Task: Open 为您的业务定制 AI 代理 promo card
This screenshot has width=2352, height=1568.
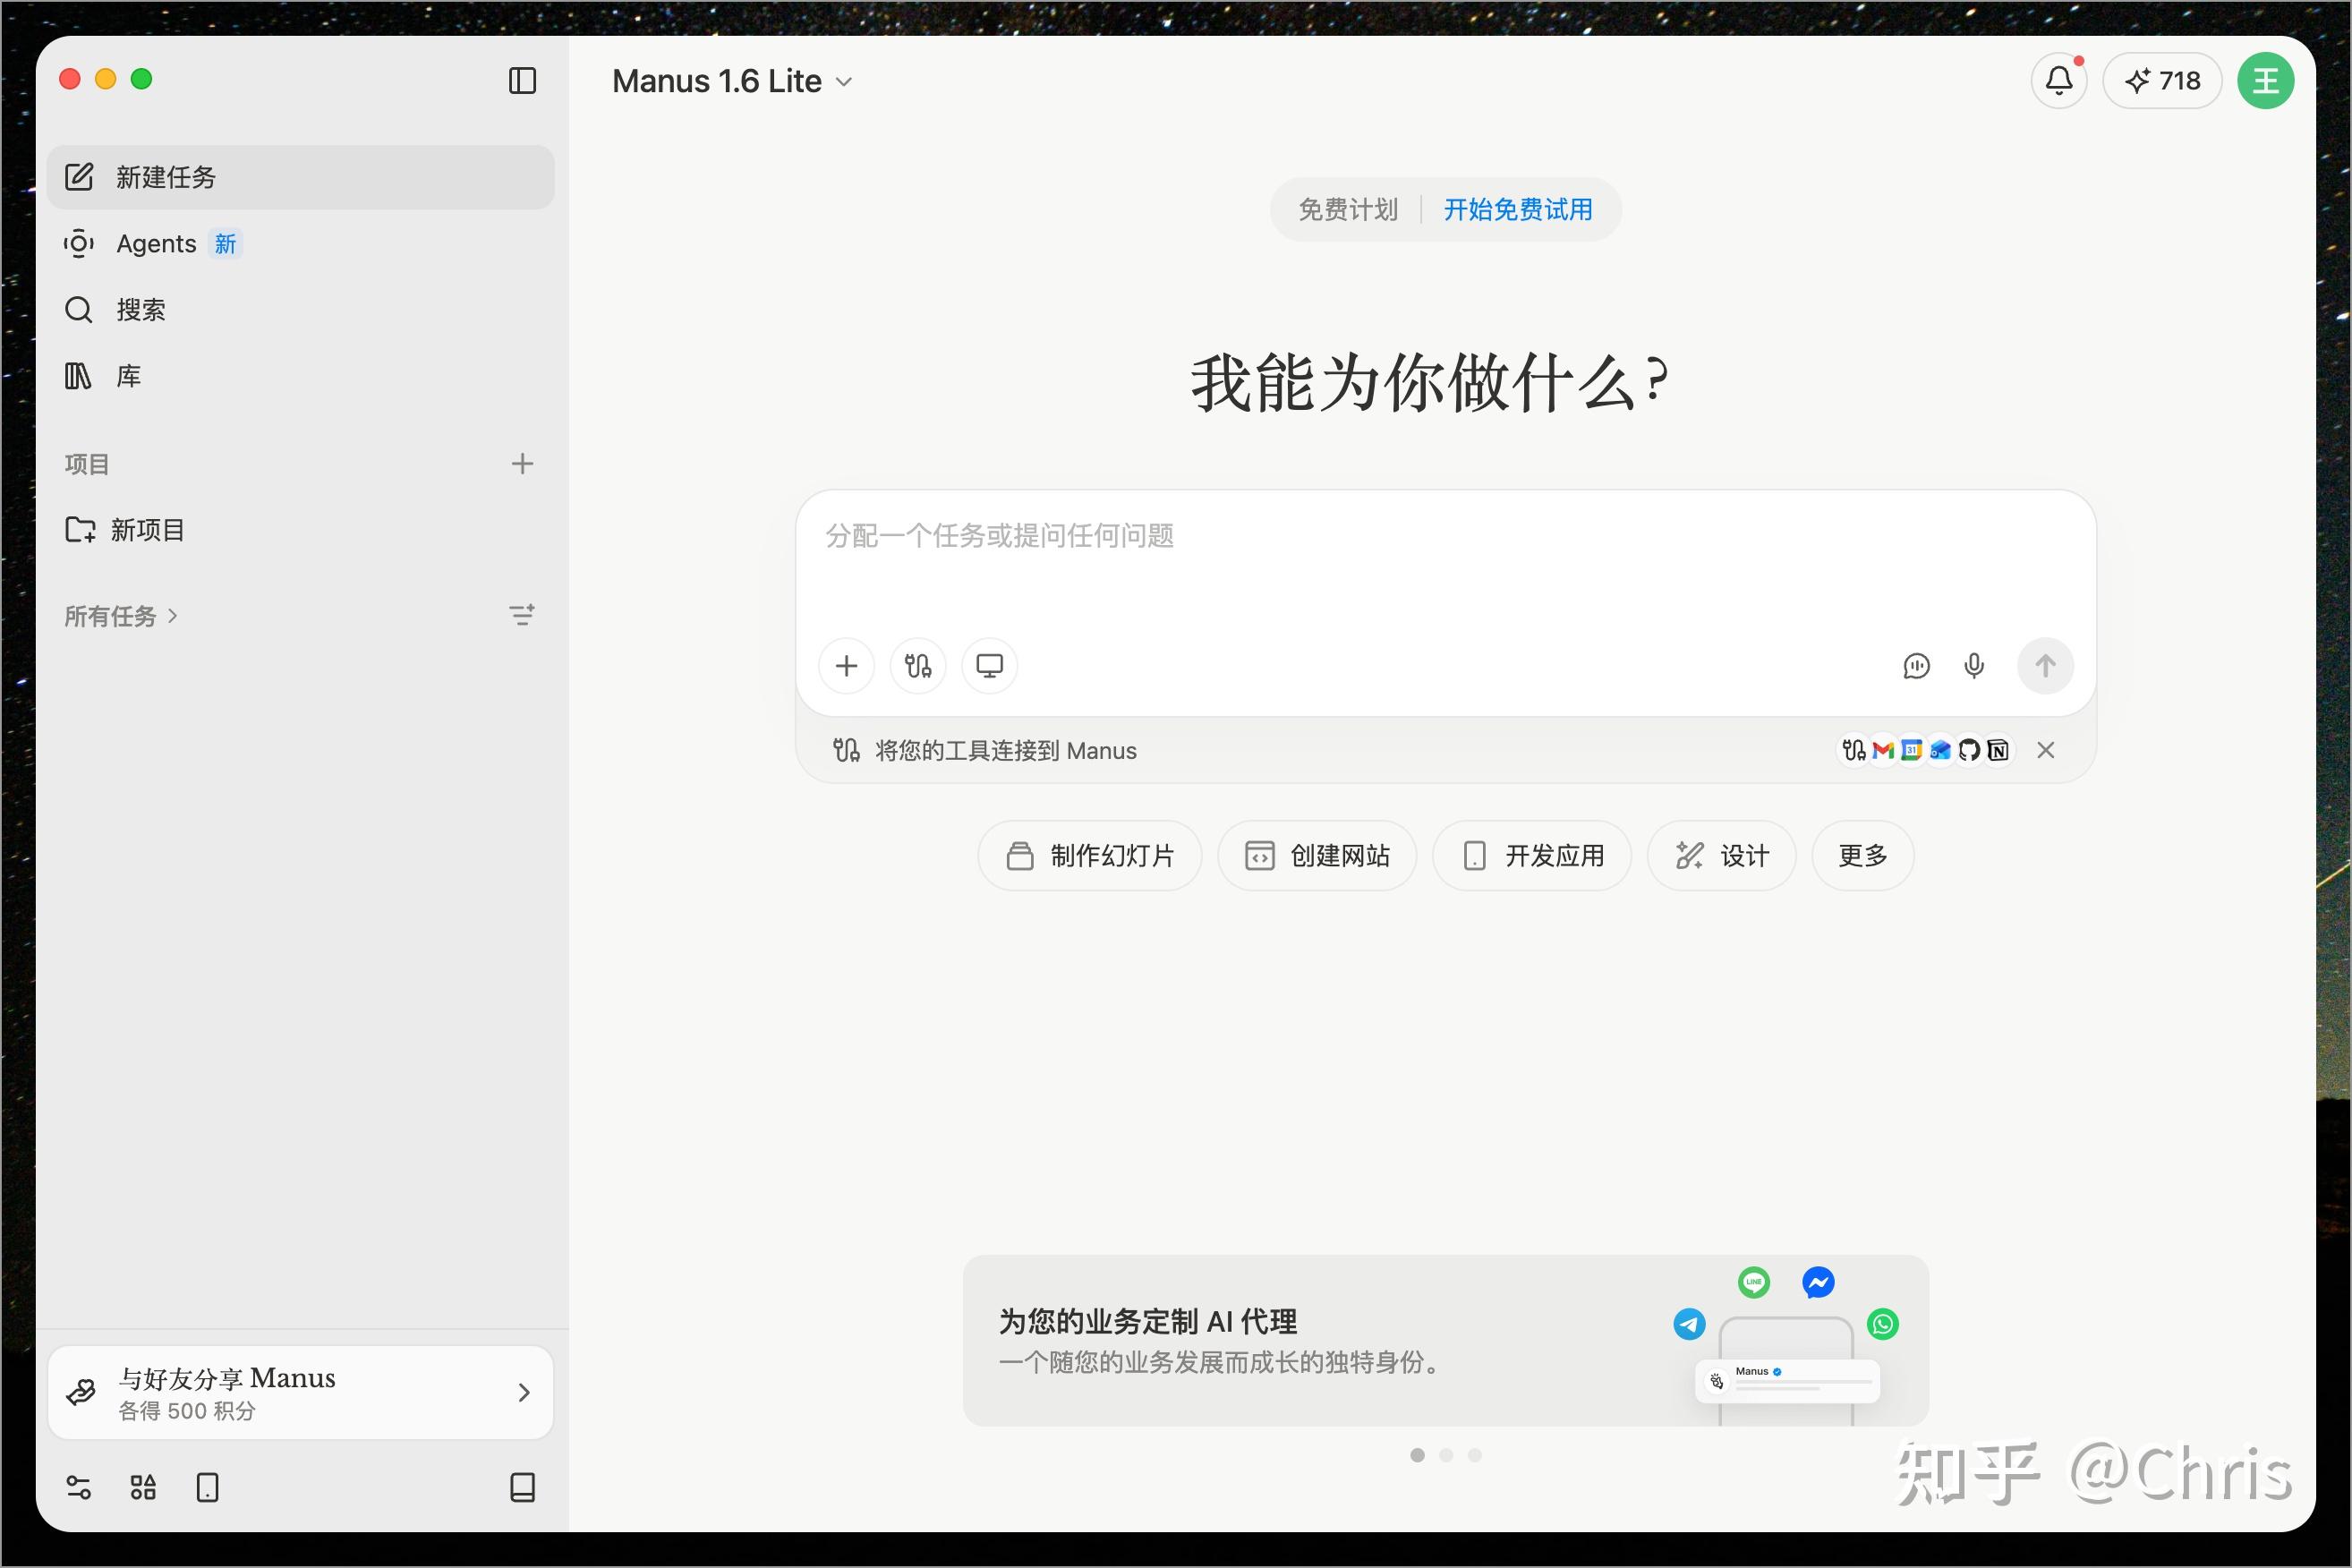Action: (x=1445, y=1341)
